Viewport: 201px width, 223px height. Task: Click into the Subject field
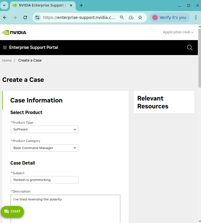click(x=44, y=180)
